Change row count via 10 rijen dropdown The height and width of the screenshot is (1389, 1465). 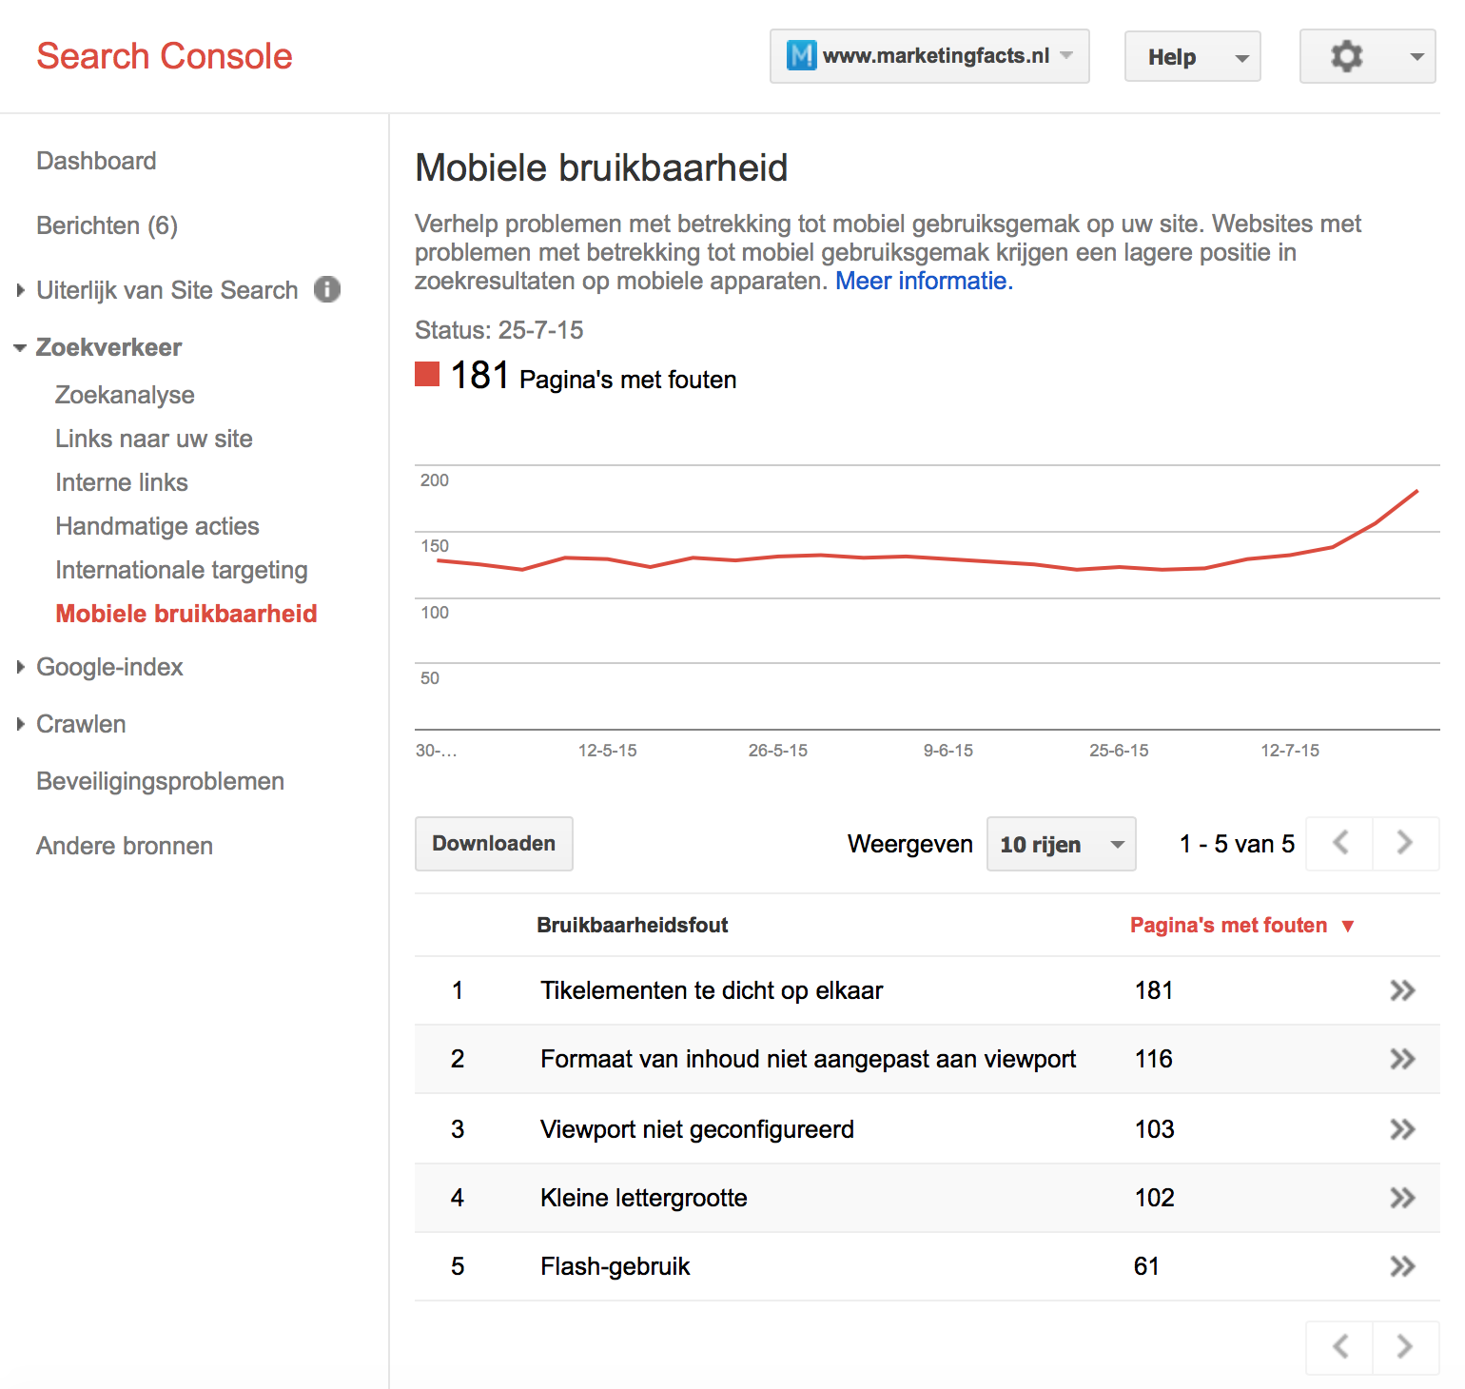pos(1061,844)
